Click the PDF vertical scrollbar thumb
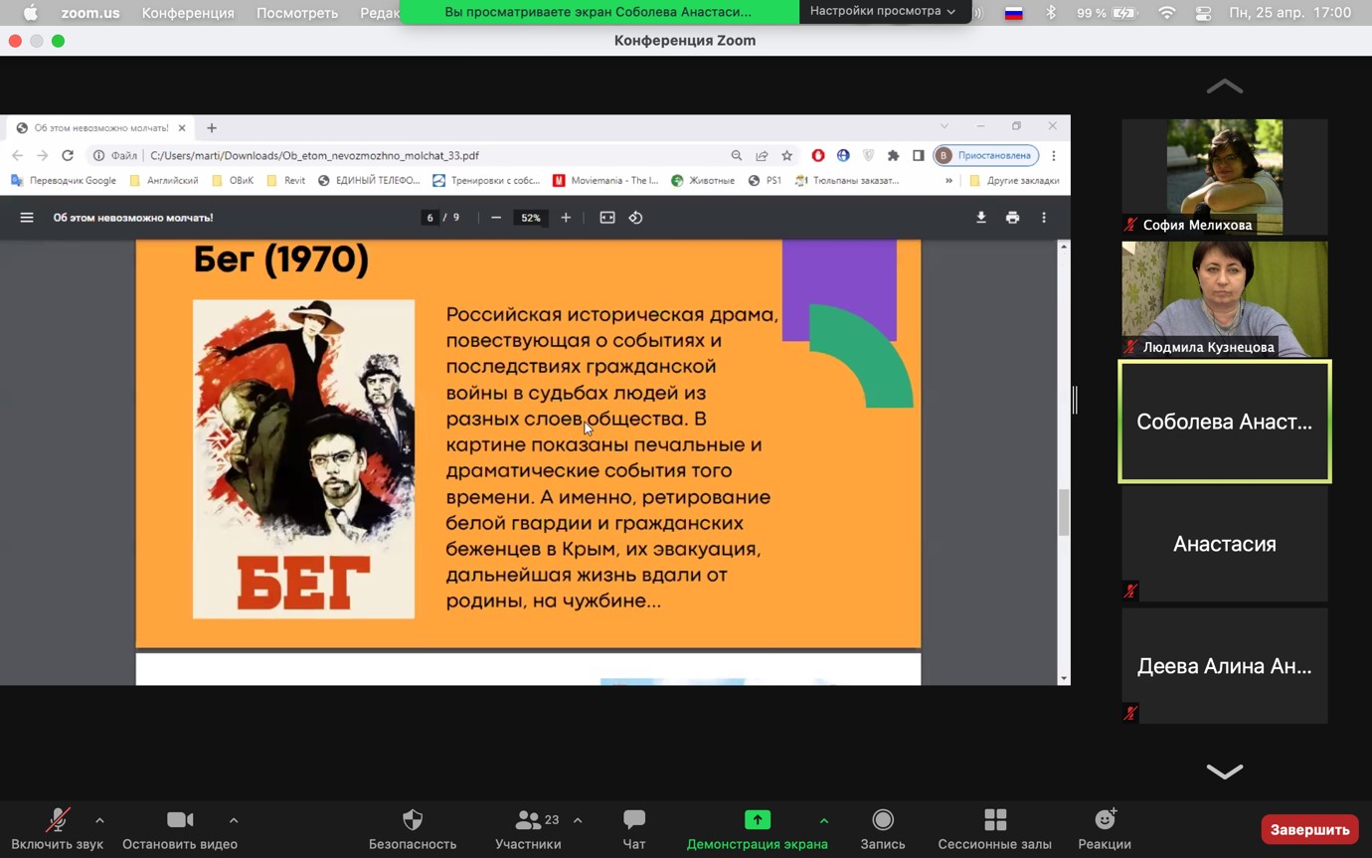Screen dimensions: 1372x858 1064,512
